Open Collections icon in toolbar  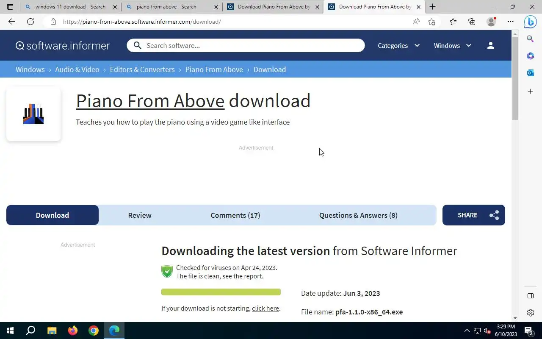(472, 22)
